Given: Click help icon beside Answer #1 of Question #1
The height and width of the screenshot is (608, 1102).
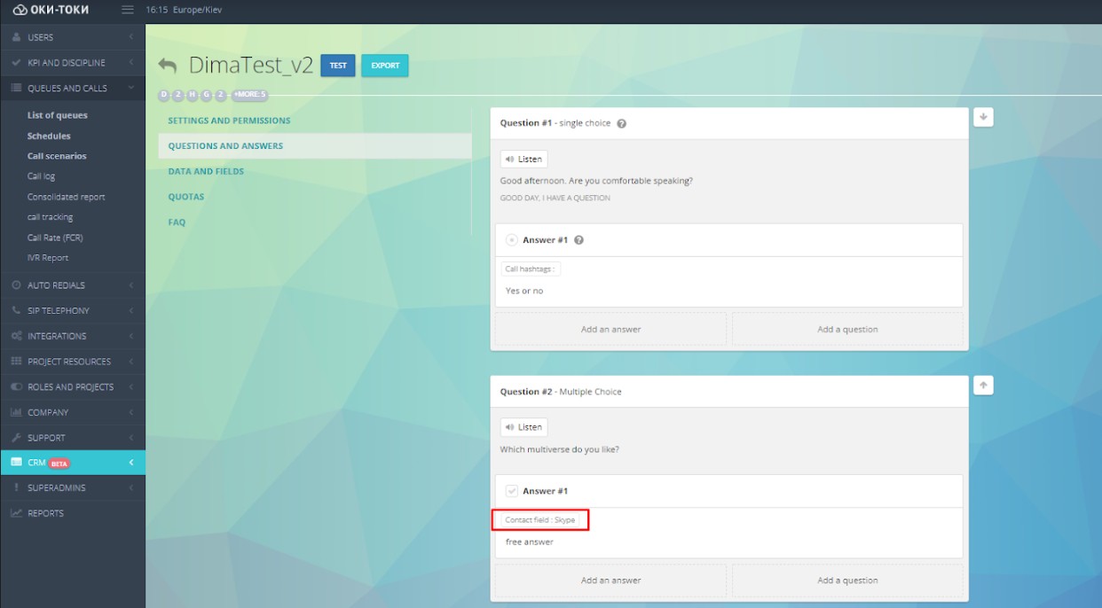Looking at the screenshot, I should pyautogui.click(x=579, y=240).
